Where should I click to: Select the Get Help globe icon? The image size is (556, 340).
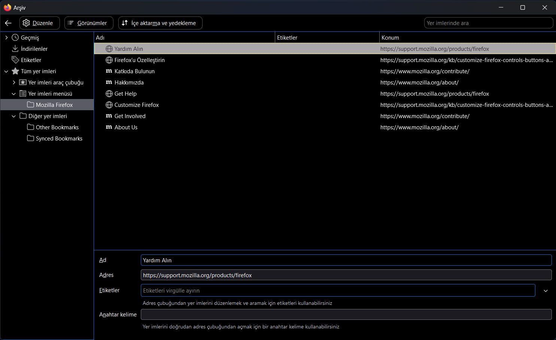[x=109, y=94]
